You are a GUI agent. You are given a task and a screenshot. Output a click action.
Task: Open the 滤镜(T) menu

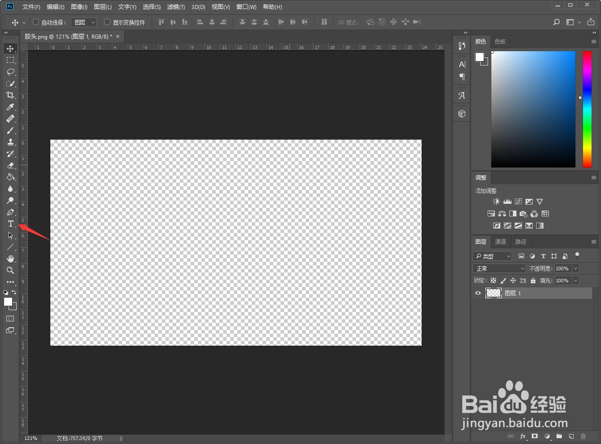point(176,7)
